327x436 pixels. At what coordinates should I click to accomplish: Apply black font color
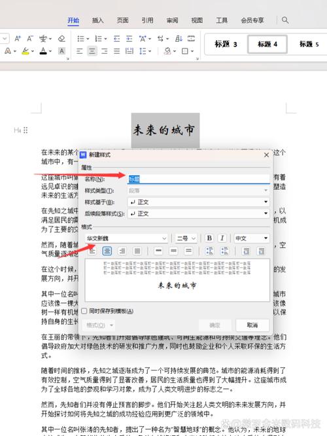[43, 51]
